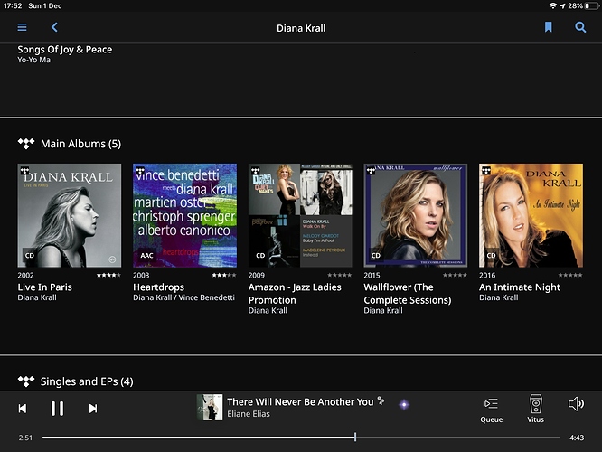Tap the bookmark icon in header
Screen dimensions: 602x452
pos(549,27)
